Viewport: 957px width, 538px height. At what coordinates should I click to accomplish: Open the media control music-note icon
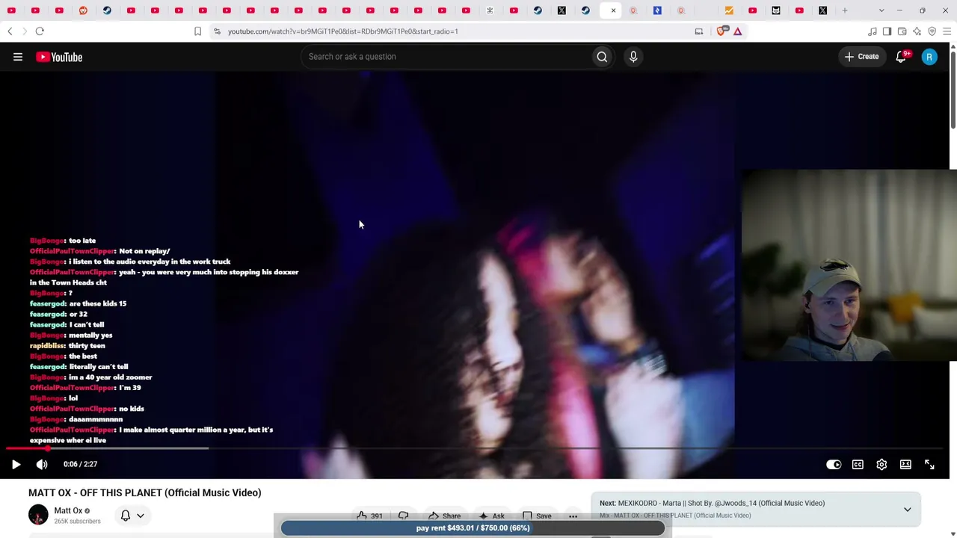[x=873, y=31]
